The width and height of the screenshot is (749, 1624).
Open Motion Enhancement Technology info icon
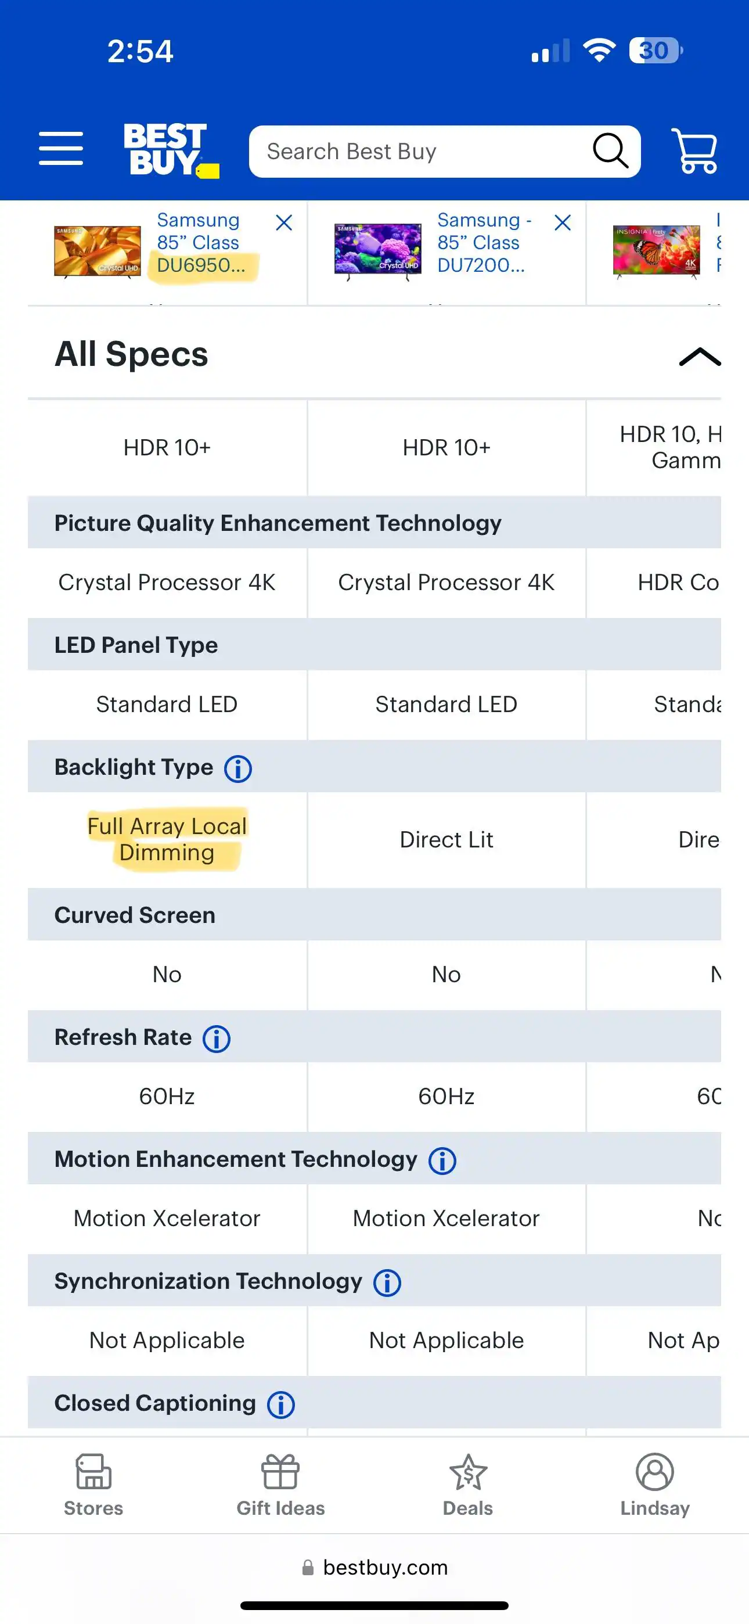coord(442,1160)
